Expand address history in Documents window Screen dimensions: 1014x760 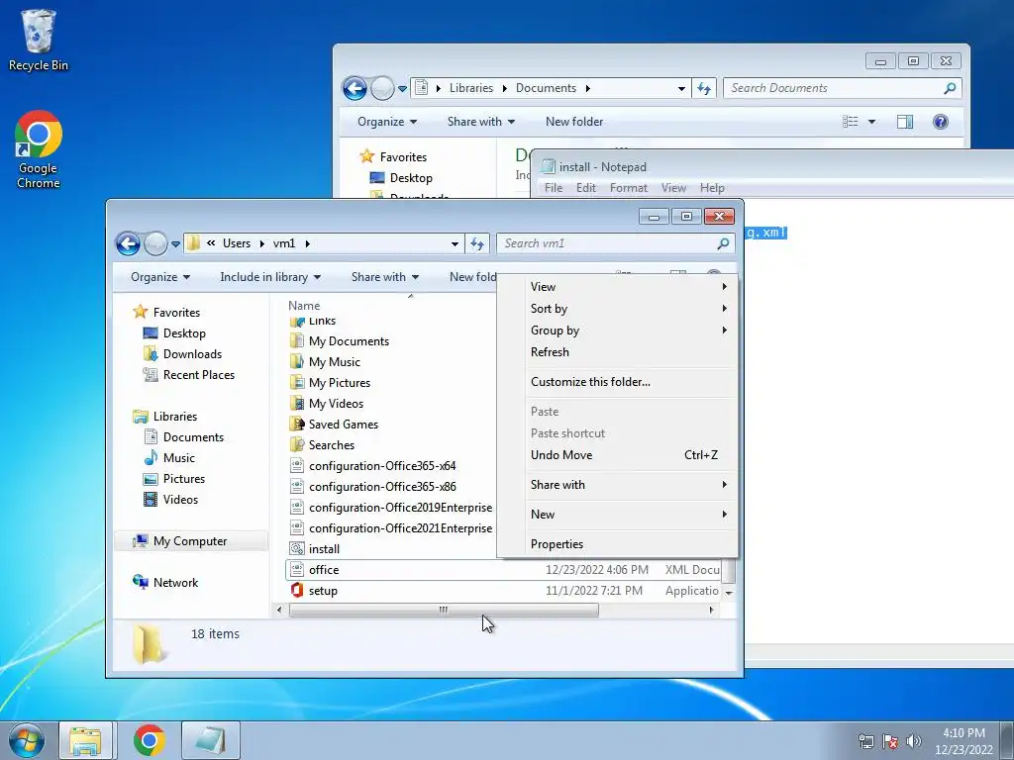click(681, 88)
